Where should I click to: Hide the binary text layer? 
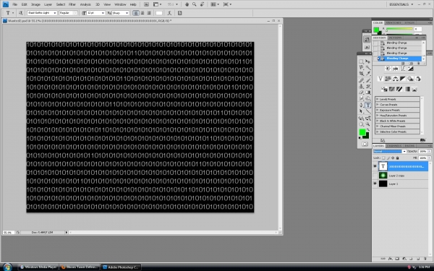coord(375,166)
